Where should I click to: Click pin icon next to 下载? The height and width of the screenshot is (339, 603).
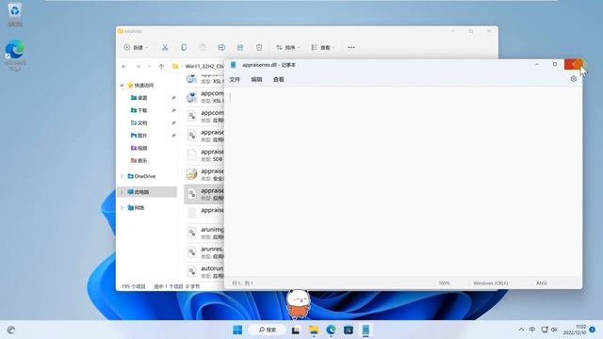(x=173, y=110)
